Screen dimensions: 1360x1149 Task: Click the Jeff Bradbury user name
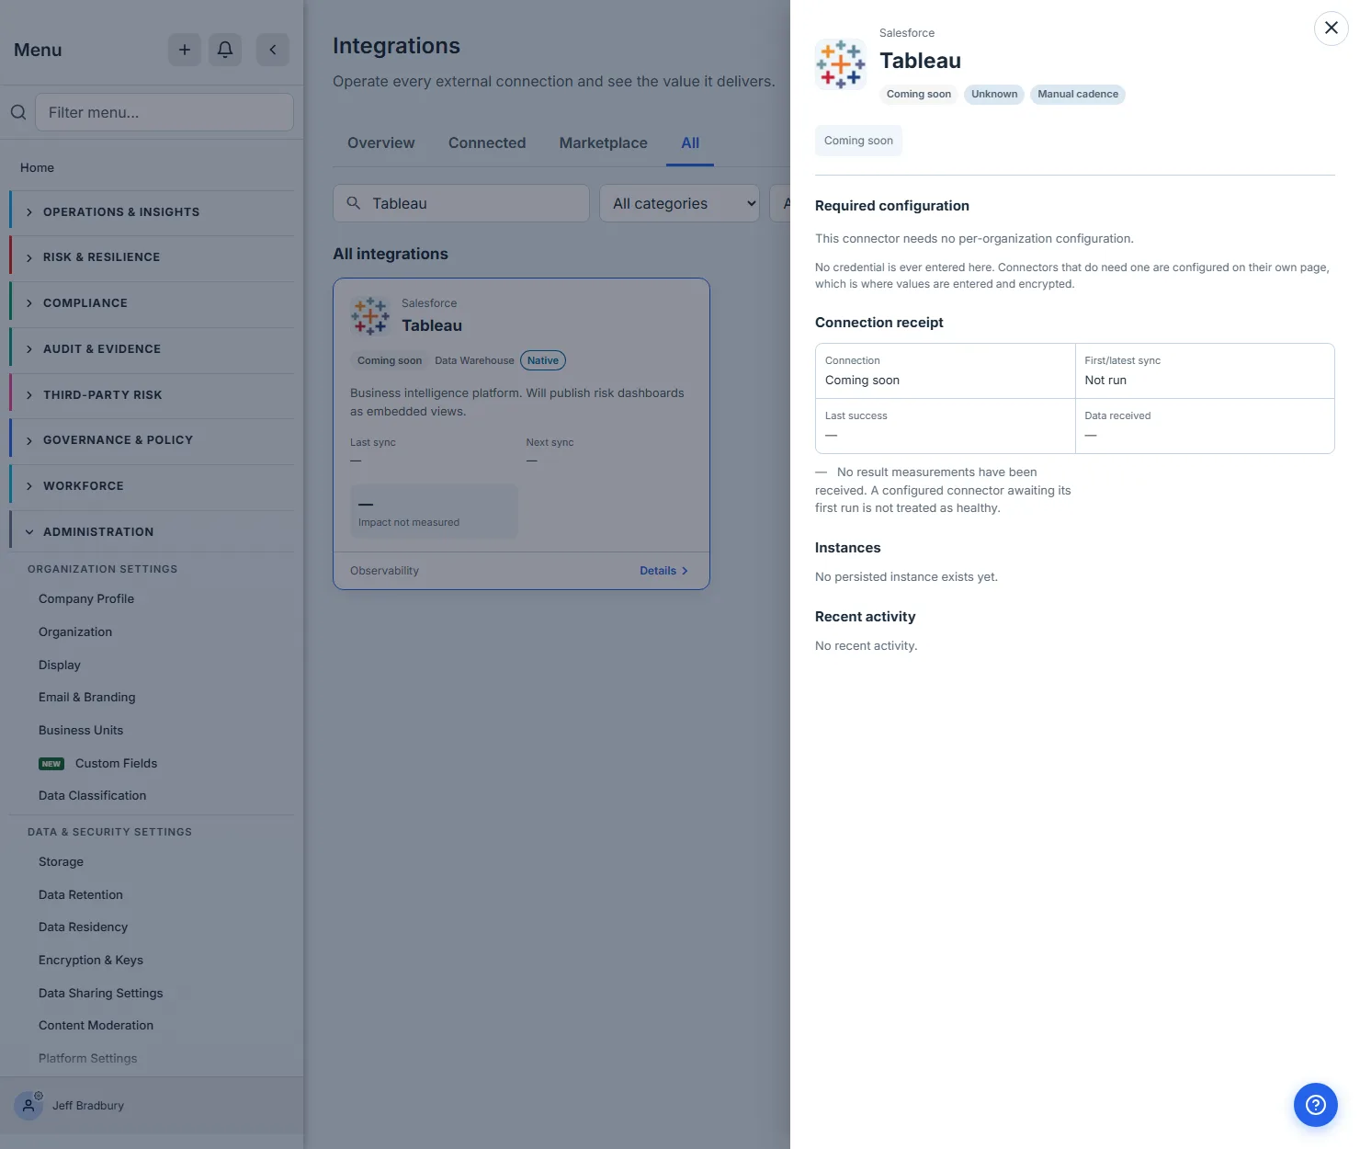[88, 1106]
